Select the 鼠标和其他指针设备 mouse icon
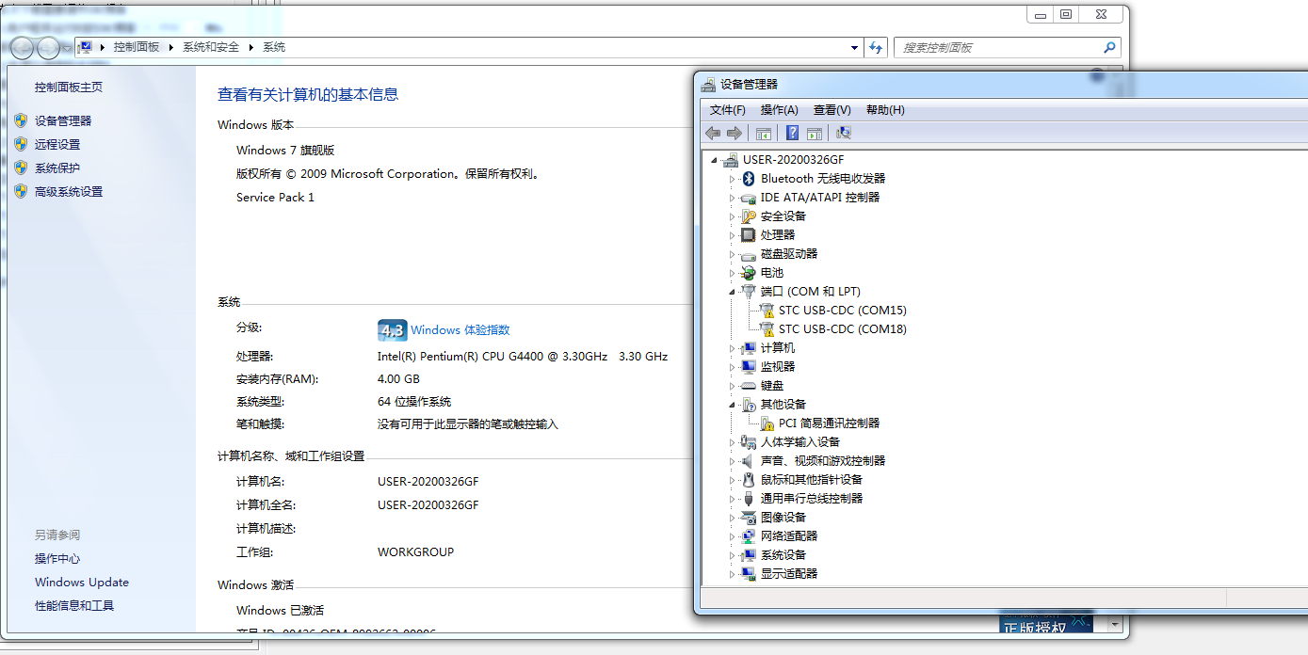 click(x=748, y=480)
